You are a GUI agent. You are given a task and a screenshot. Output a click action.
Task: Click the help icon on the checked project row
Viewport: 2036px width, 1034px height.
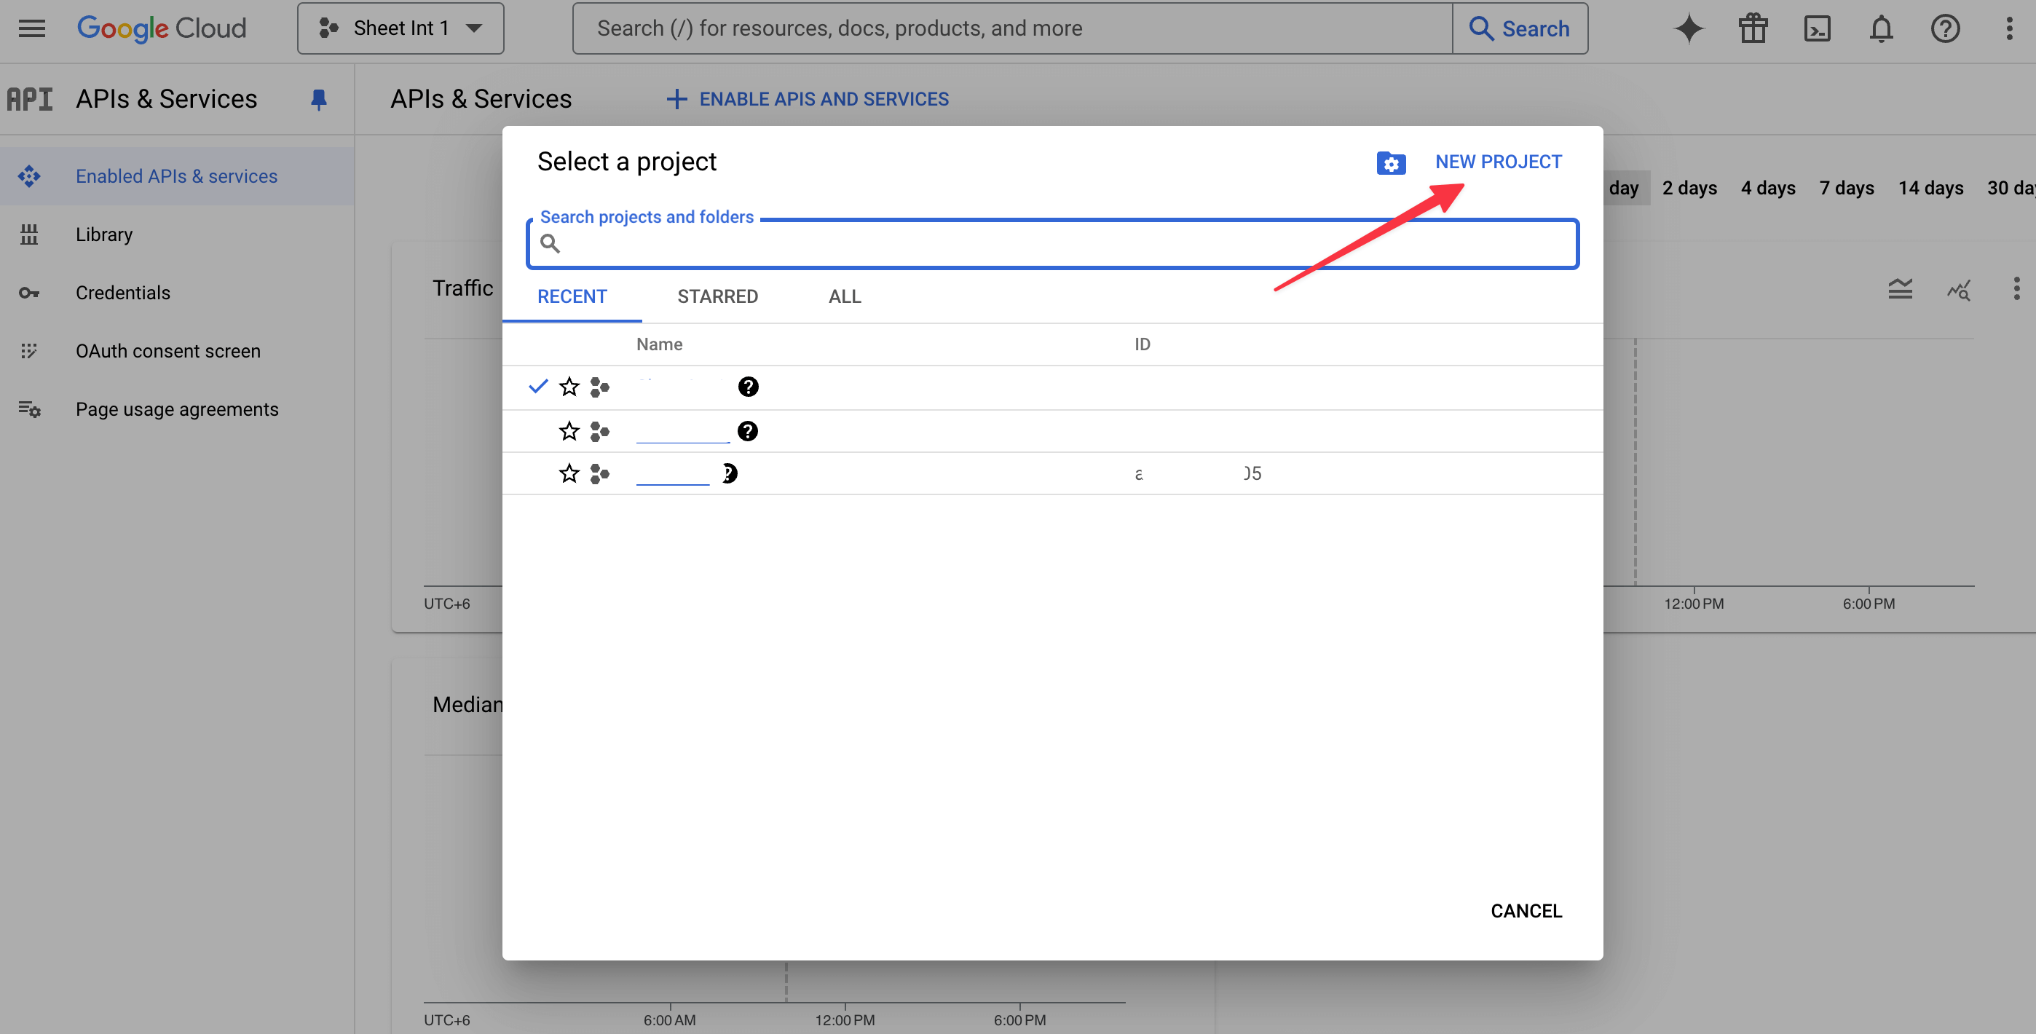749,387
